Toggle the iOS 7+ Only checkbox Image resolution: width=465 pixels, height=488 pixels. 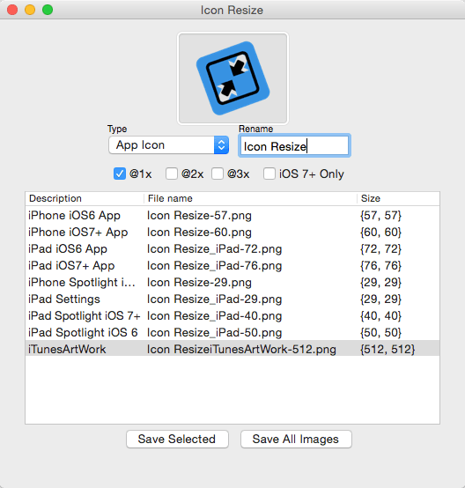269,174
